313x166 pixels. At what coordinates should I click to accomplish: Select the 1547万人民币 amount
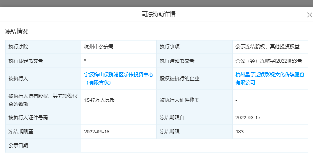(99, 100)
